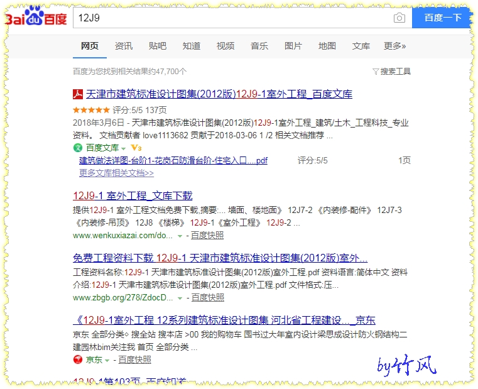Expand arrow after www.wenkuxiazai.com URL
The height and width of the screenshot is (389, 478).
(x=180, y=236)
